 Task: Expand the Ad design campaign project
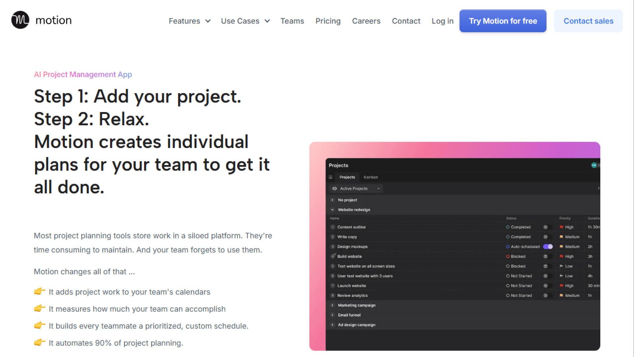point(333,325)
